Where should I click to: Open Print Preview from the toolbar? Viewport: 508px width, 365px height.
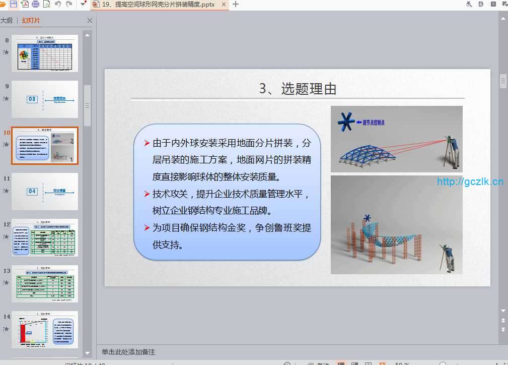point(47,4)
